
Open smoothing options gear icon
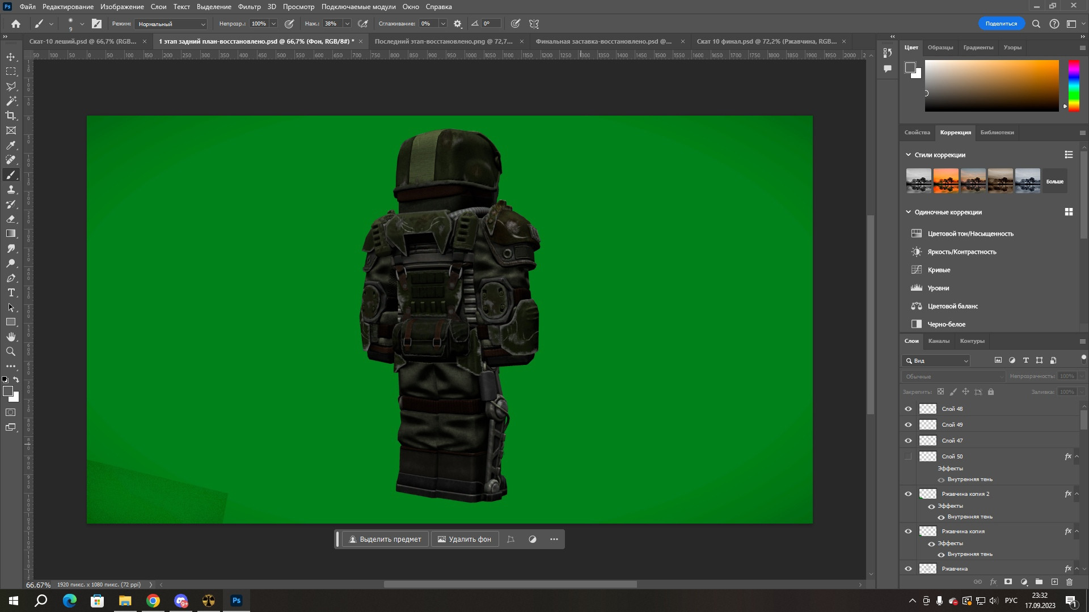point(458,24)
